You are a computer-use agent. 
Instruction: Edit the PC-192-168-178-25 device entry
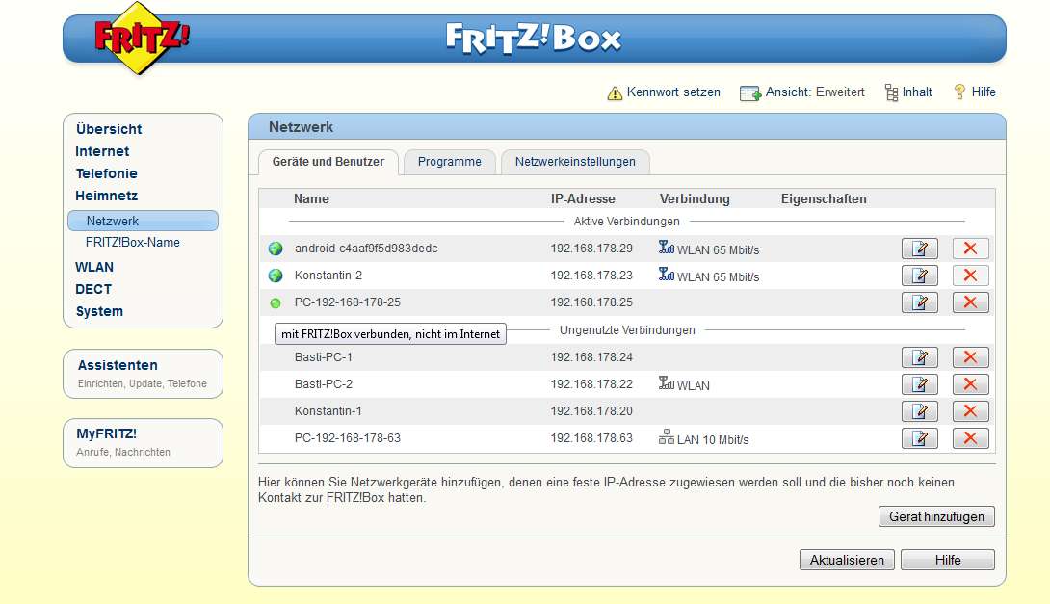tap(919, 302)
